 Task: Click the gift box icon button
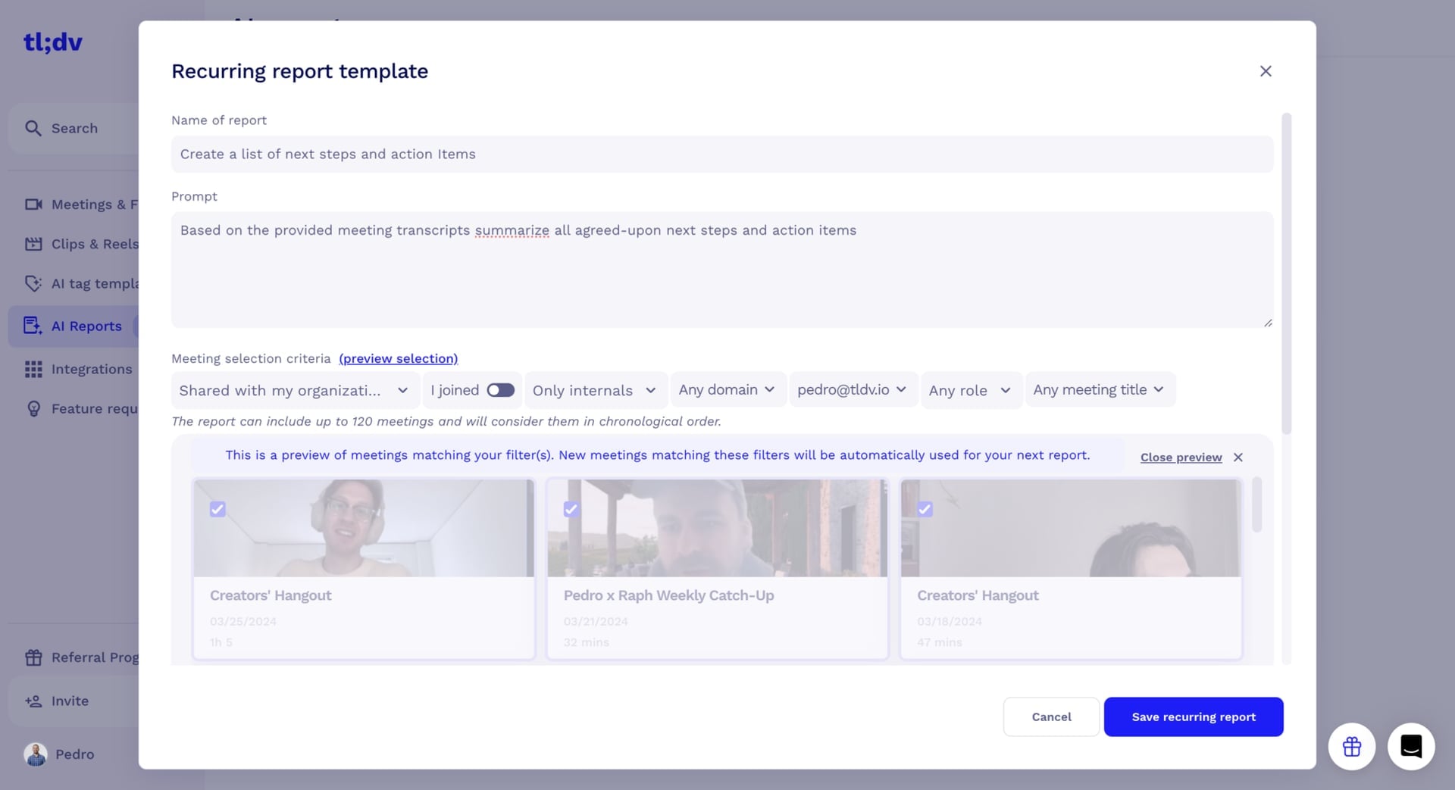pyautogui.click(x=1351, y=747)
